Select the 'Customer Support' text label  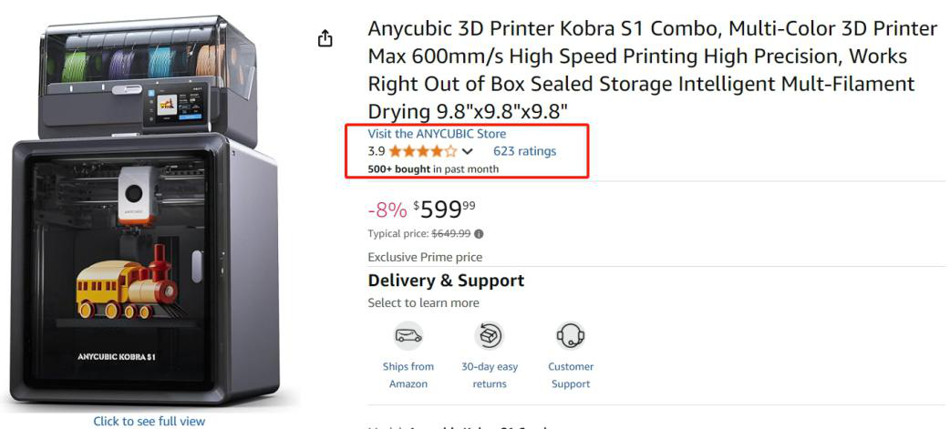[571, 375]
